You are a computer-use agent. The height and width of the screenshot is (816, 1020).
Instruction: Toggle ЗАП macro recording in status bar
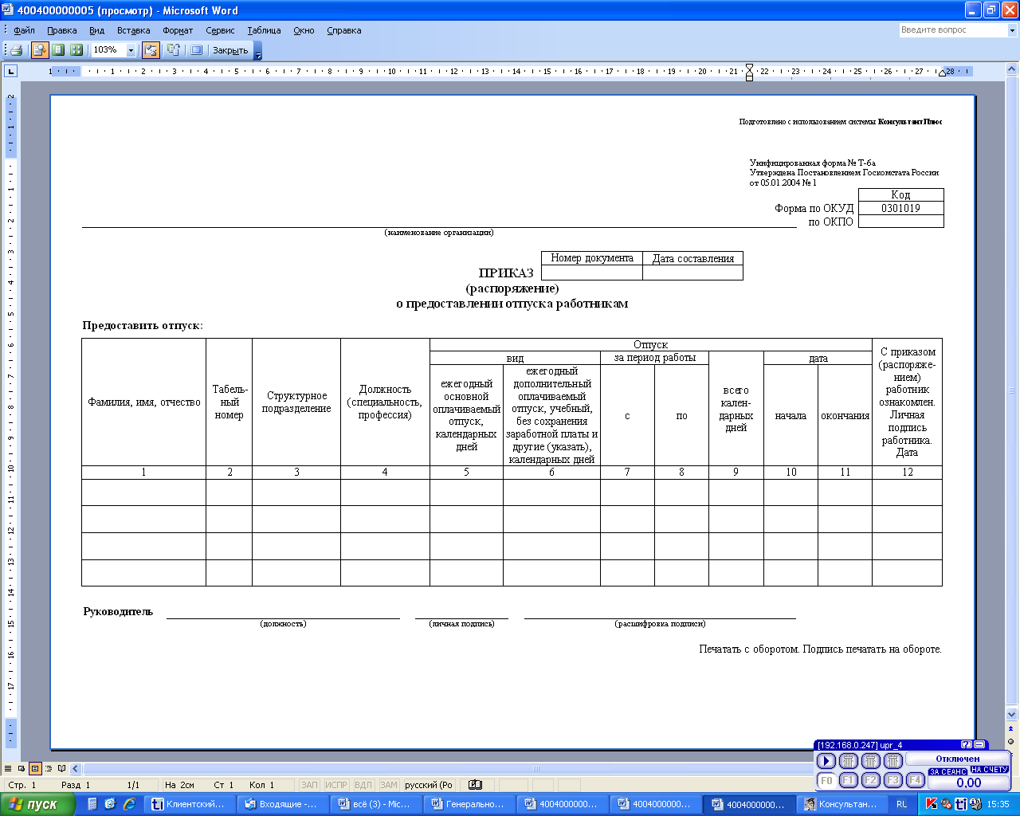(x=309, y=785)
